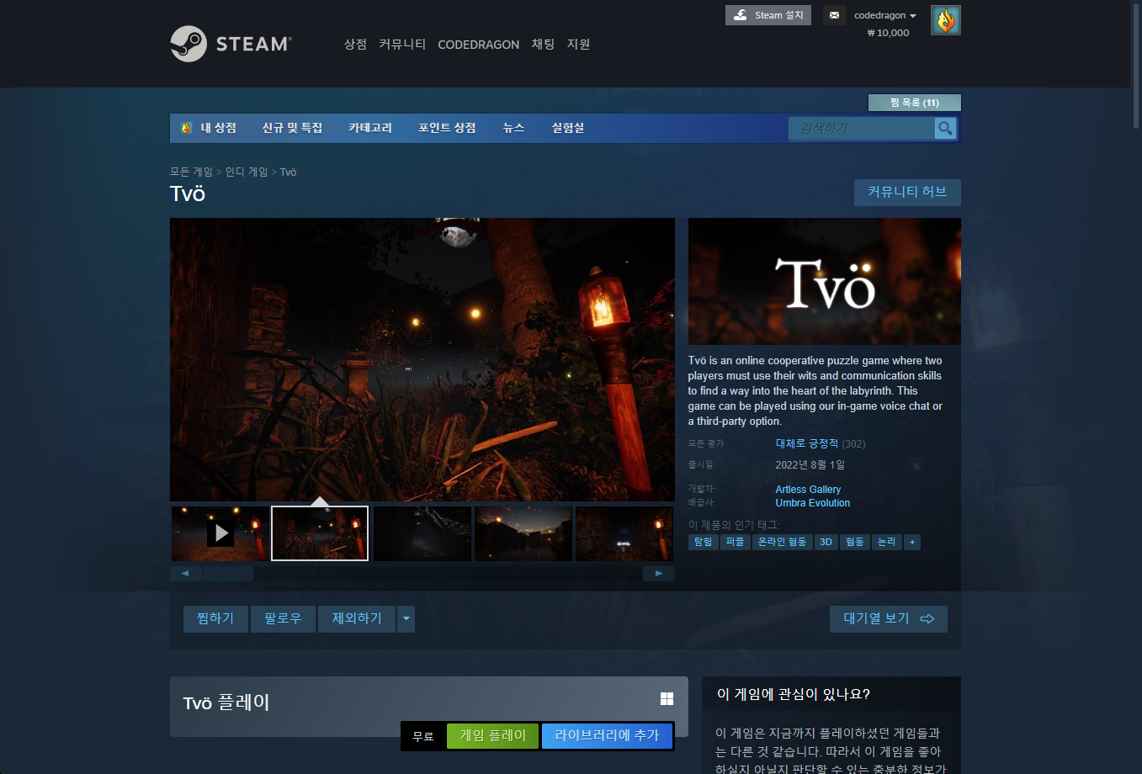Click the Tvö header capsule image
1142x774 pixels.
pyautogui.click(x=825, y=282)
